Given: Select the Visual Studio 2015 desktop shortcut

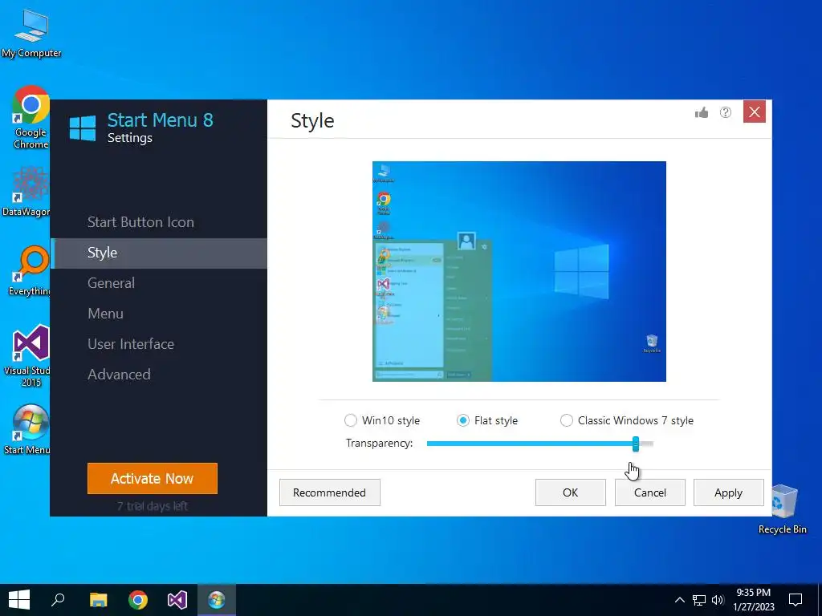Looking at the screenshot, I should point(27,356).
